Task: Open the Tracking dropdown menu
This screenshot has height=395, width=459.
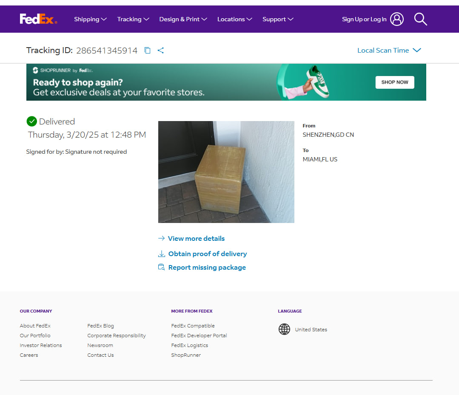Action: point(133,19)
